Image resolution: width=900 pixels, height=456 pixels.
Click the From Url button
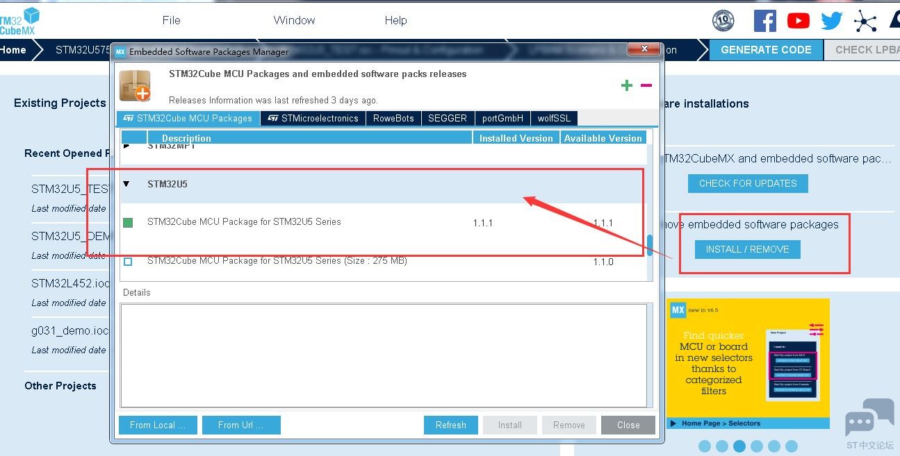(x=241, y=425)
